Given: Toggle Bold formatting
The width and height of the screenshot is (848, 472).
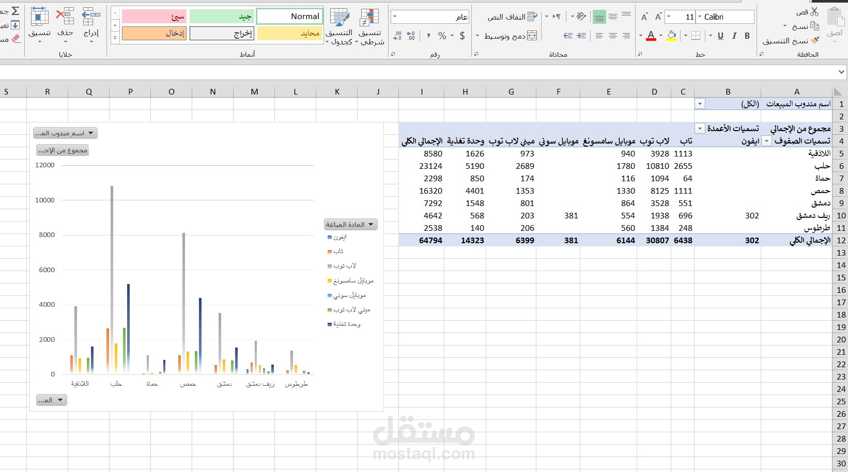Looking at the screenshot, I should pos(747,36).
